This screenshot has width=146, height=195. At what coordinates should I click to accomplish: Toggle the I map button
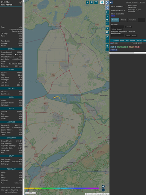107,41
